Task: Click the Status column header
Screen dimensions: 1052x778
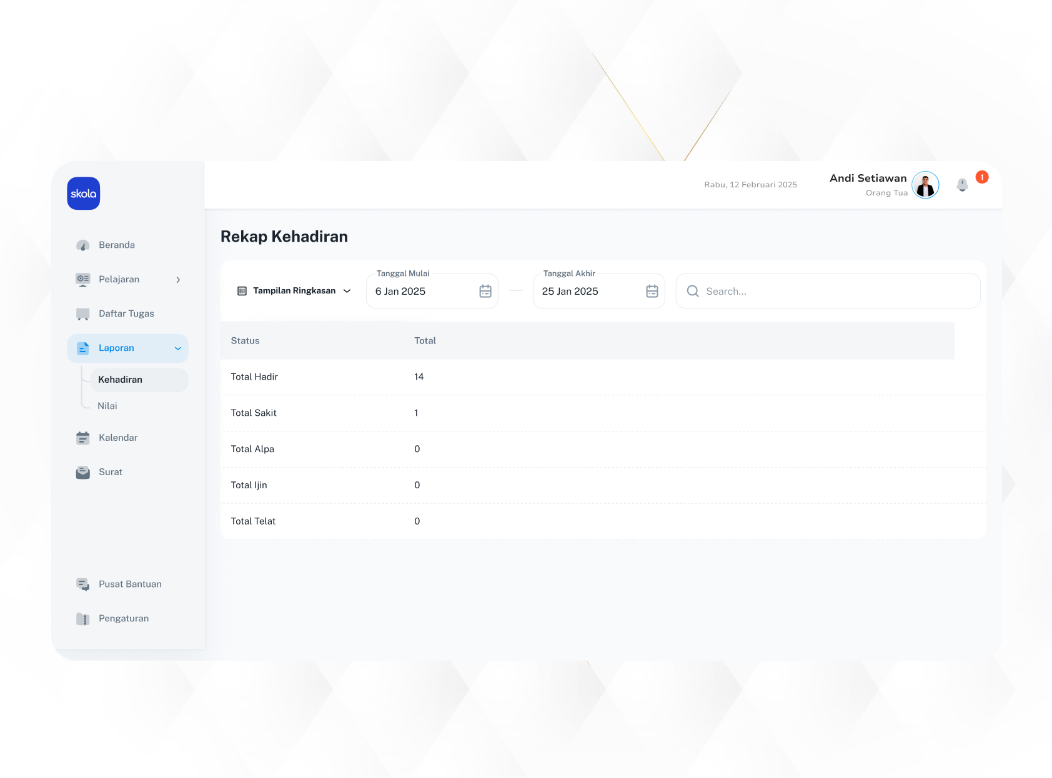Action: tap(245, 341)
